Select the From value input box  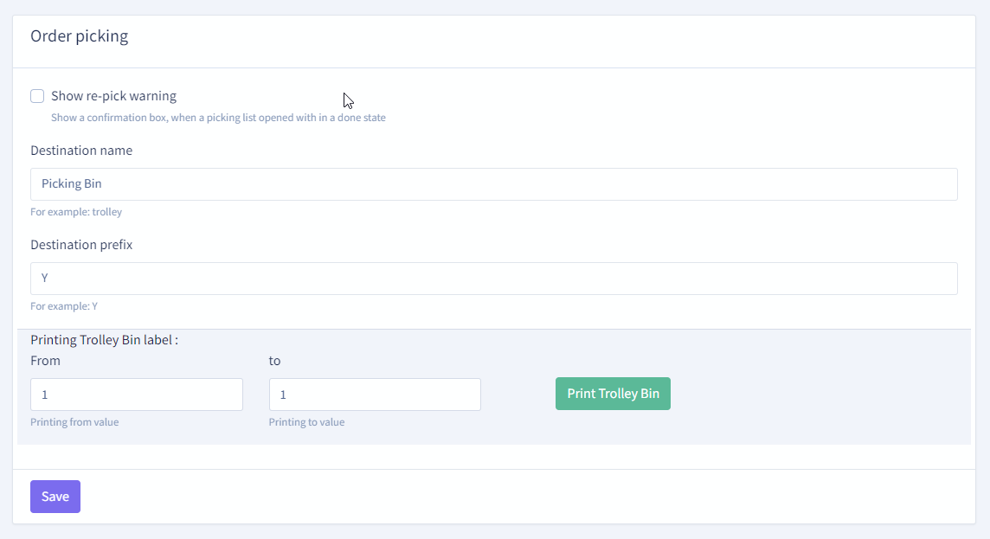coord(137,395)
